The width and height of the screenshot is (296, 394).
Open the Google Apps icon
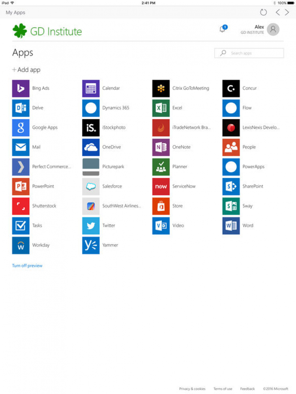coord(21,127)
